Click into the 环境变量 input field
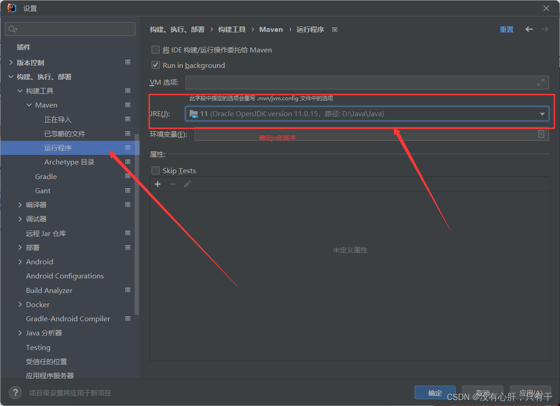Image resolution: width=560 pixels, height=406 pixels. pos(371,134)
